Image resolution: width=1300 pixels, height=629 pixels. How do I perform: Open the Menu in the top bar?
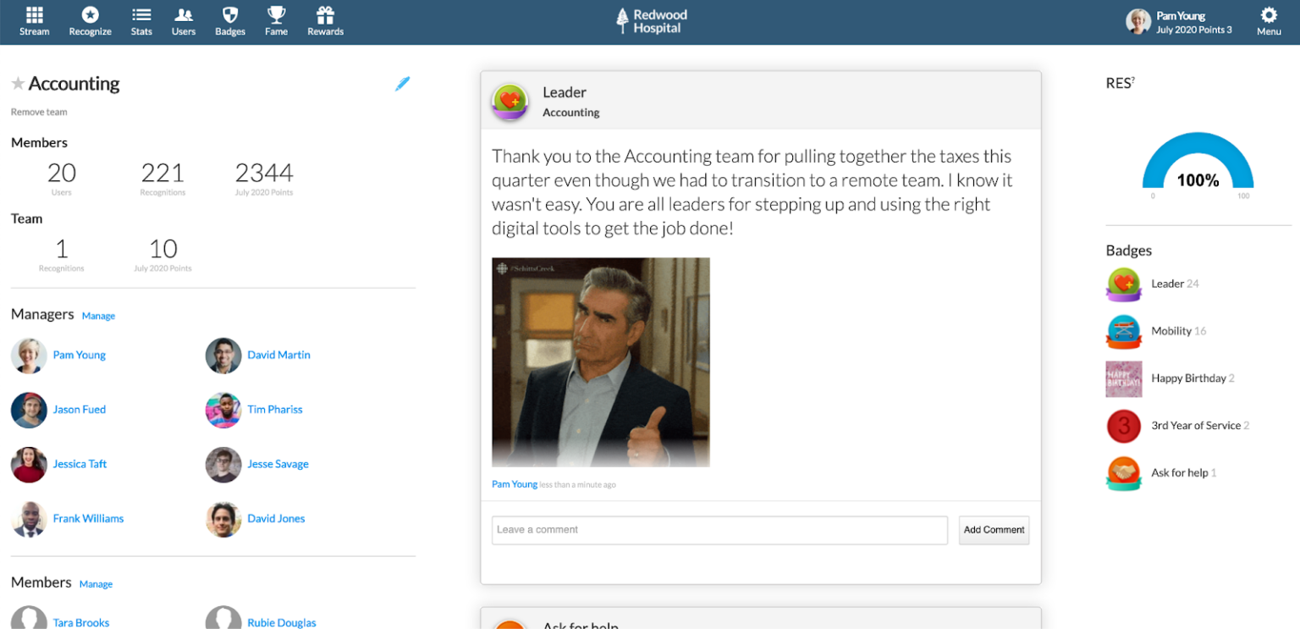[1268, 20]
